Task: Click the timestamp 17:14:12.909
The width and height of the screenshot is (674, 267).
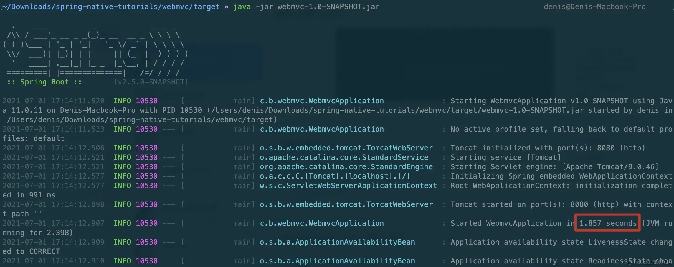Action: tap(78, 242)
